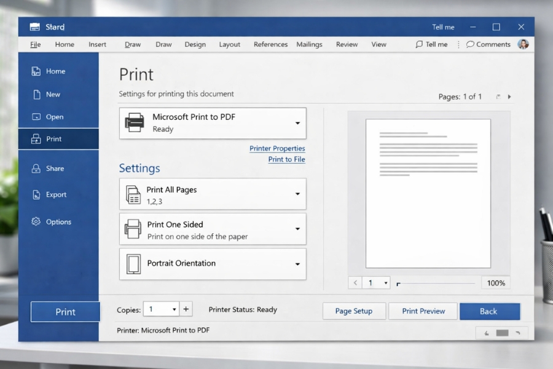Open Options using the gear icon
This screenshot has height=369, width=553.
click(35, 221)
